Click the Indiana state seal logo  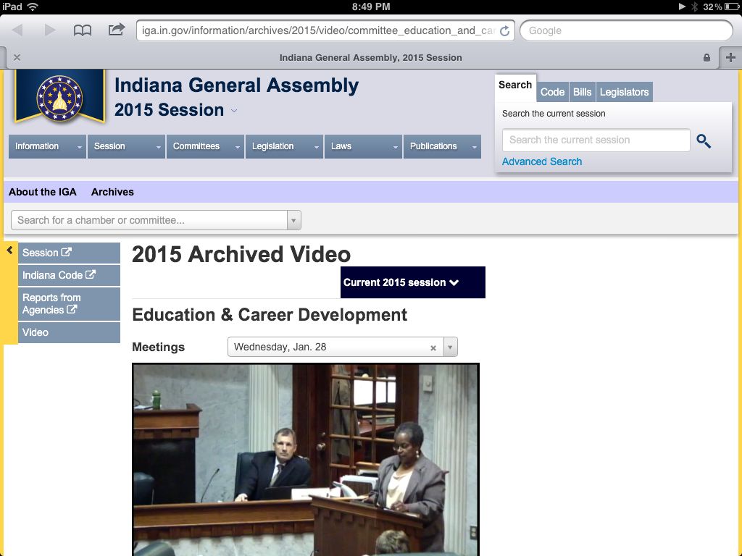(59, 98)
